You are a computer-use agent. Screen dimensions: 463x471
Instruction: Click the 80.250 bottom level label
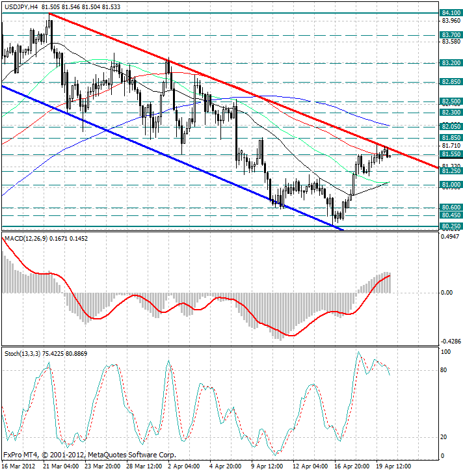tap(451, 226)
